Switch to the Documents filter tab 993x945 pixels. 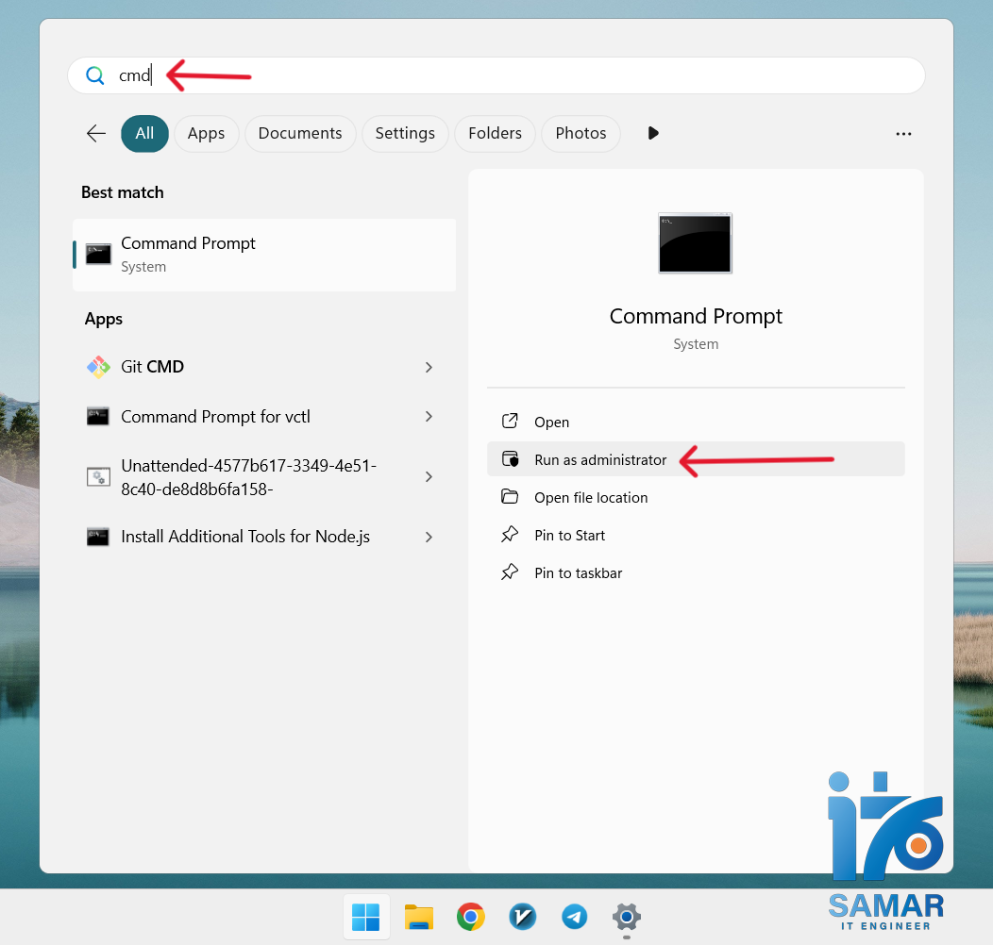(300, 134)
